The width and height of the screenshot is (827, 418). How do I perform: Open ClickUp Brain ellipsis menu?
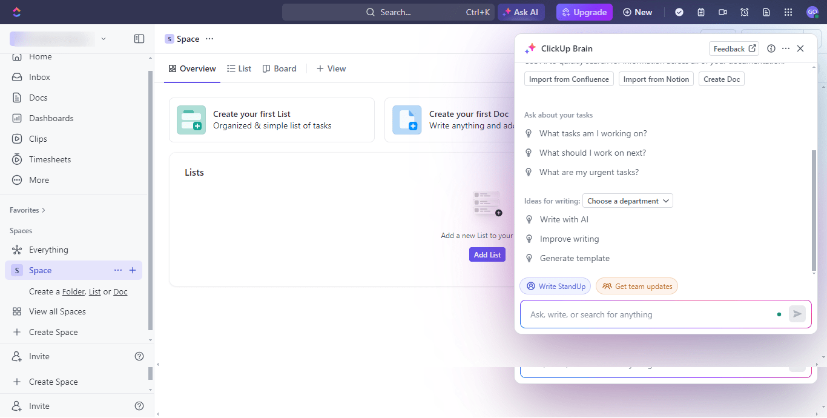(x=786, y=48)
